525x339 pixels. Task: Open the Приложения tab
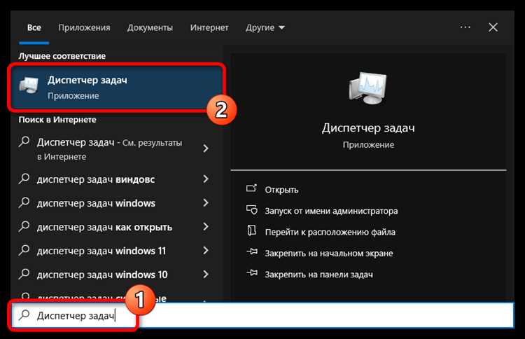[x=84, y=27]
